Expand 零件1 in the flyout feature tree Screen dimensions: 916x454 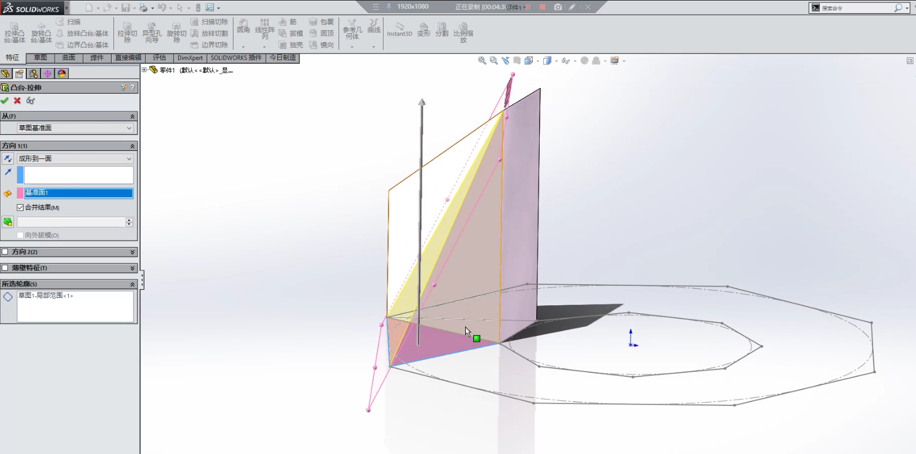click(x=144, y=70)
